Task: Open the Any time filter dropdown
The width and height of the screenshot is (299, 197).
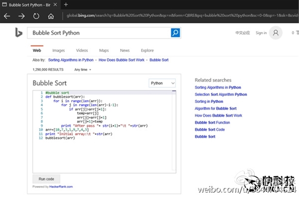Action: click(83, 70)
